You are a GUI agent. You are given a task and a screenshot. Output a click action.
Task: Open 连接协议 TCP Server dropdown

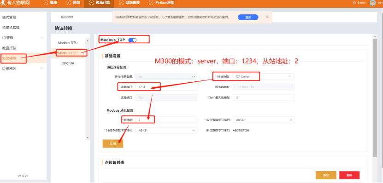coord(263,76)
